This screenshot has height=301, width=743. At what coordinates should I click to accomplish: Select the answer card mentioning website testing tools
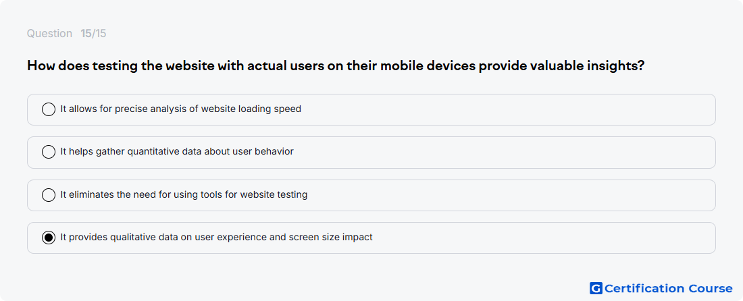(371, 195)
